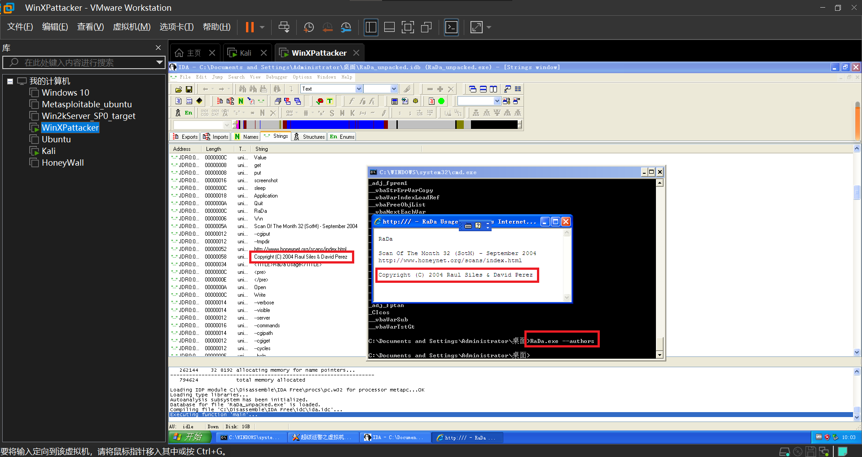Close the library panel
The width and height of the screenshot is (862, 457).
click(x=158, y=48)
